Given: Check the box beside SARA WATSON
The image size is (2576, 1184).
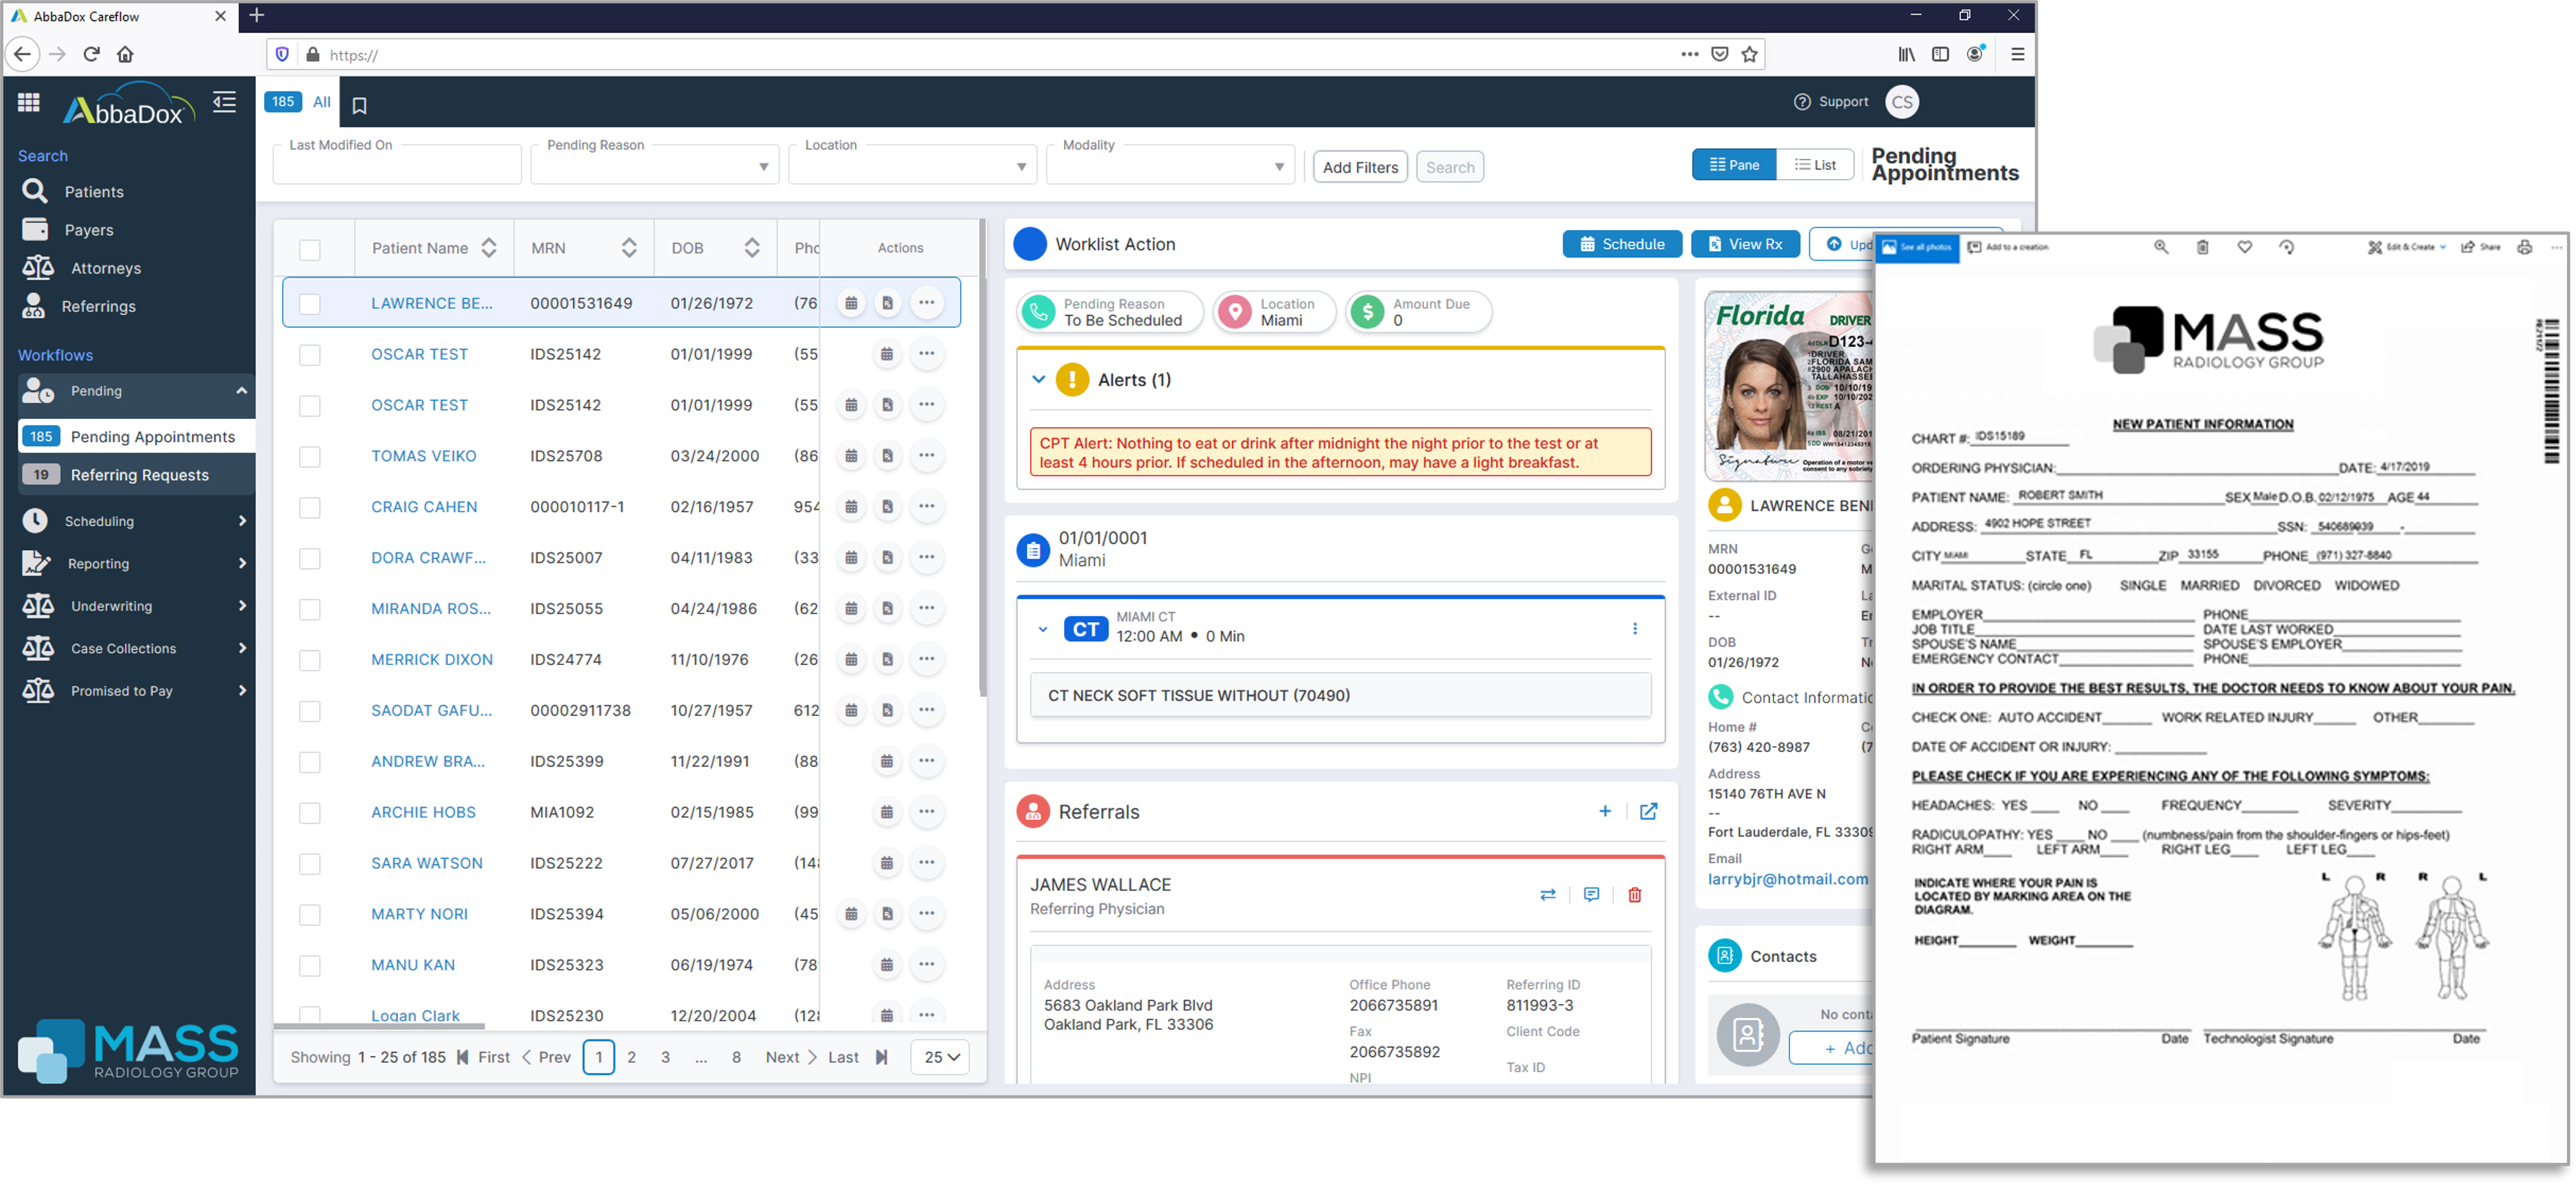Looking at the screenshot, I should coord(309,863).
